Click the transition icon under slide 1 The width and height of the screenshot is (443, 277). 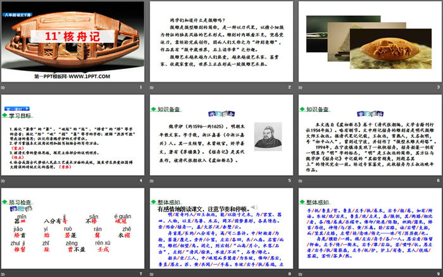[x=5, y=87]
